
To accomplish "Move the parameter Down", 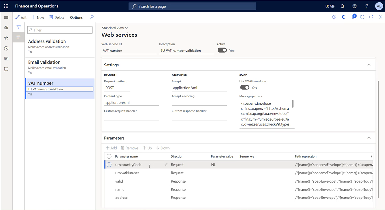I will [x=163, y=148].
